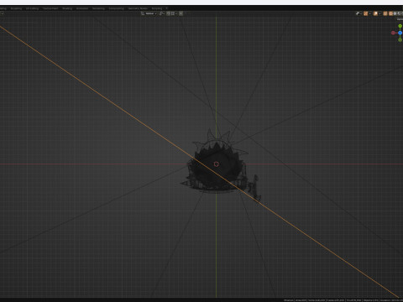Screen dimensions: 403x302
Task: Select solid viewport shading
Action: 395,13
